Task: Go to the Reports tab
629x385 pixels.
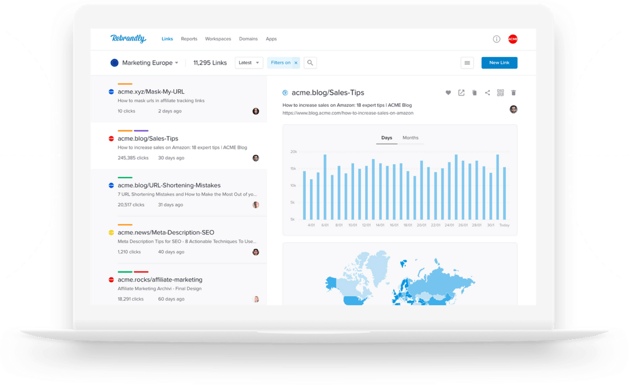Action: [189, 39]
